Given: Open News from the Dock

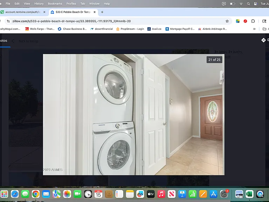Looking at the screenshot, I should (172, 194).
